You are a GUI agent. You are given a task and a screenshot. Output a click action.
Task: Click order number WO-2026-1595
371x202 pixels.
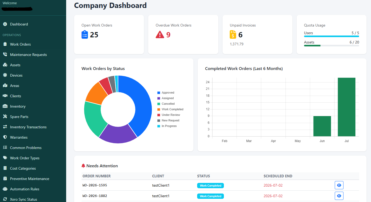(95, 185)
